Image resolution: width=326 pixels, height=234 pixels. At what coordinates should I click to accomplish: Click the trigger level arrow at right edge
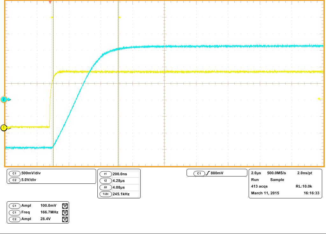coord(320,99)
